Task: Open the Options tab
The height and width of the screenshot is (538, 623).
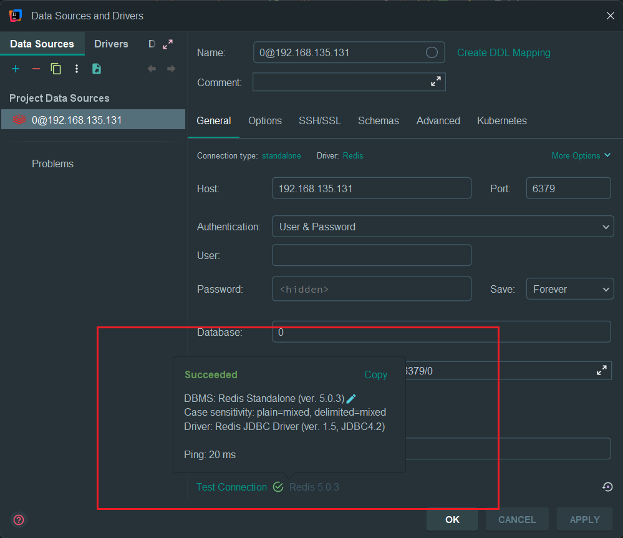Action: point(265,121)
